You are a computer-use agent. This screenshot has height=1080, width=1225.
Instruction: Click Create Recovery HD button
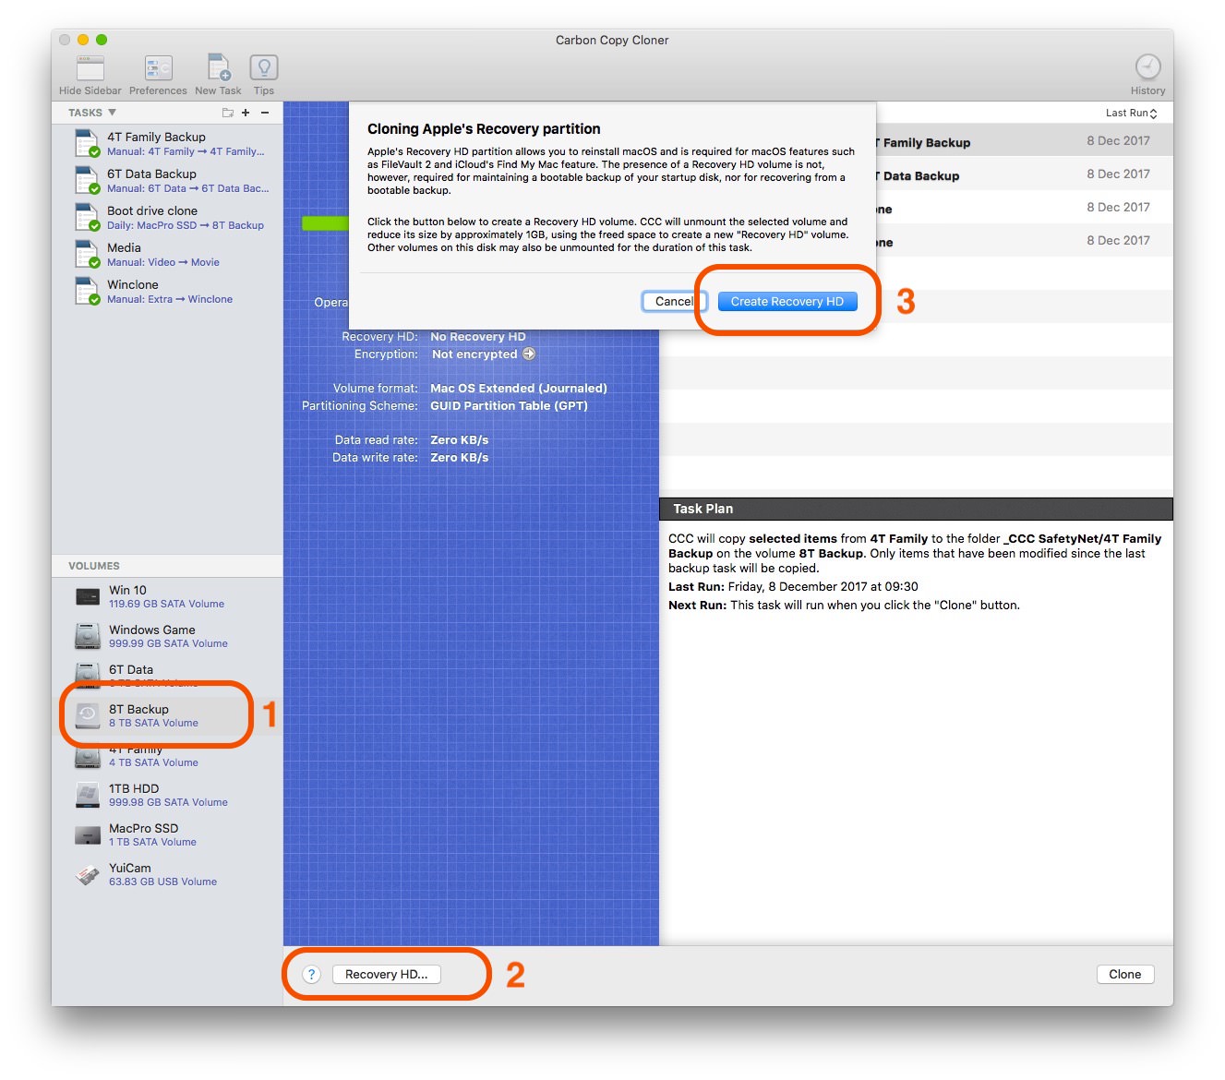(787, 301)
